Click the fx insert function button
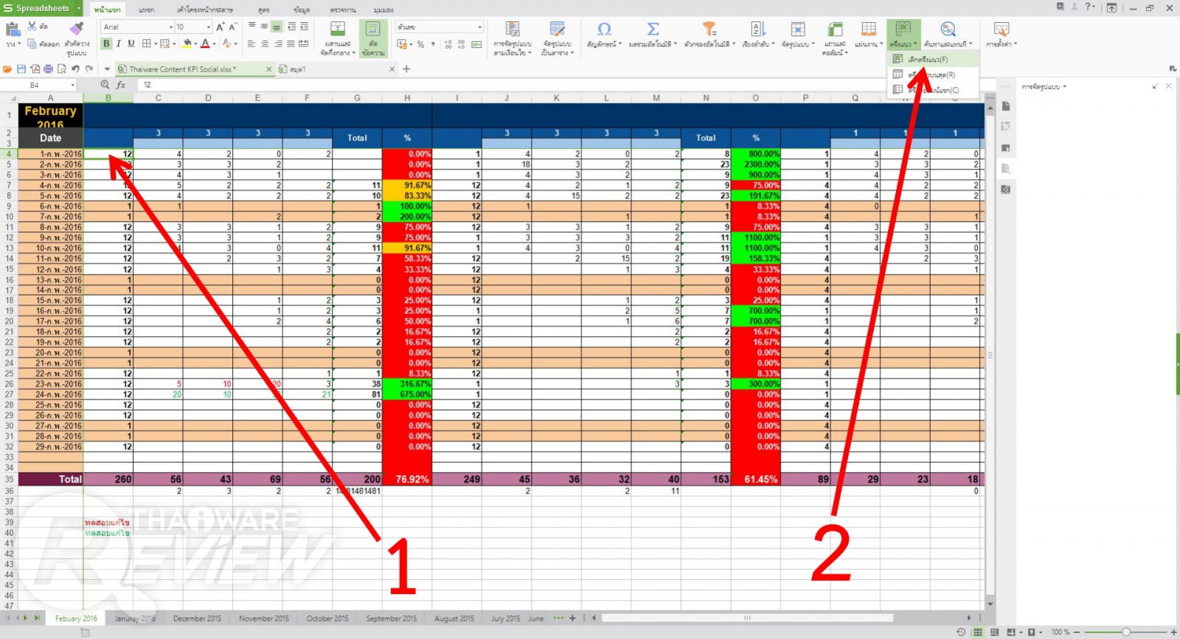1180x639 pixels. point(121,85)
